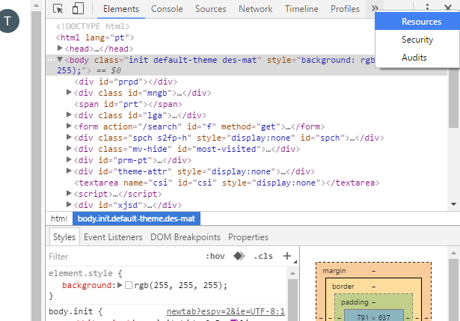460x321 pixels.
Task: Select the textarea name csi line
Action: [227, 183]
